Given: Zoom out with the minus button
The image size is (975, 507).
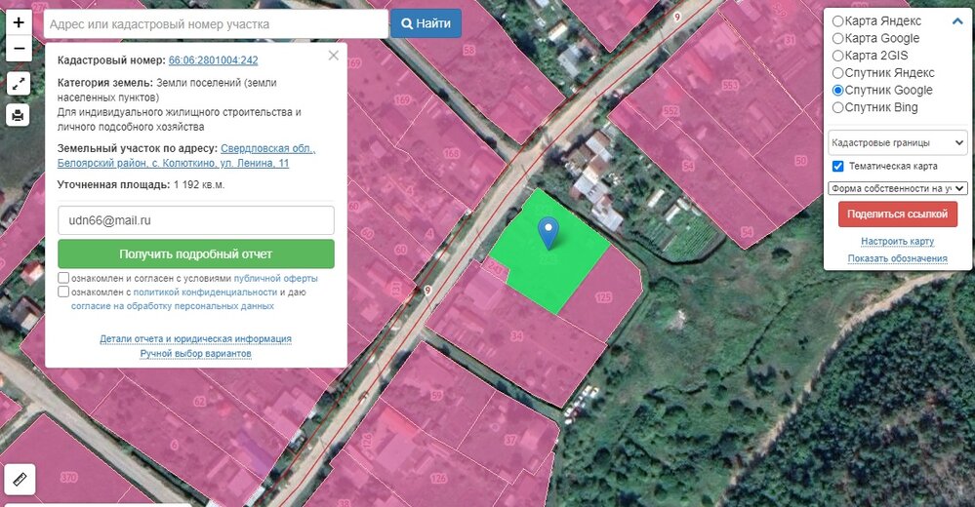Looking at the screenshot, I should (19, 49).
